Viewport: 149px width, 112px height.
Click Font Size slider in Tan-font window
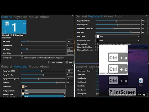click(x=56, y=83)
